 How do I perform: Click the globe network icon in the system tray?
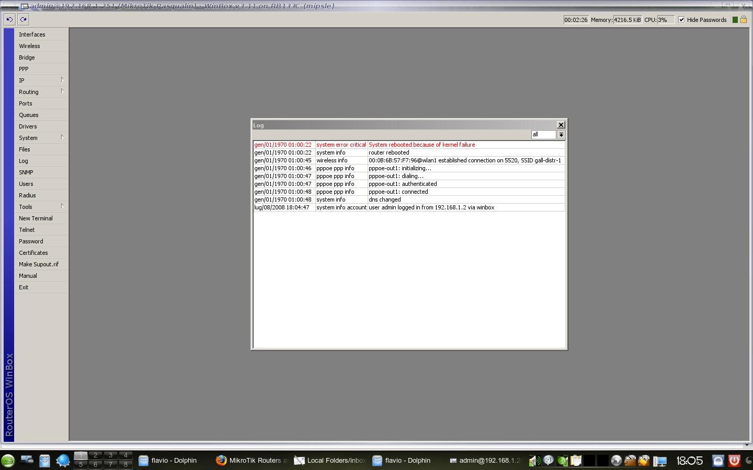point(617,461)
